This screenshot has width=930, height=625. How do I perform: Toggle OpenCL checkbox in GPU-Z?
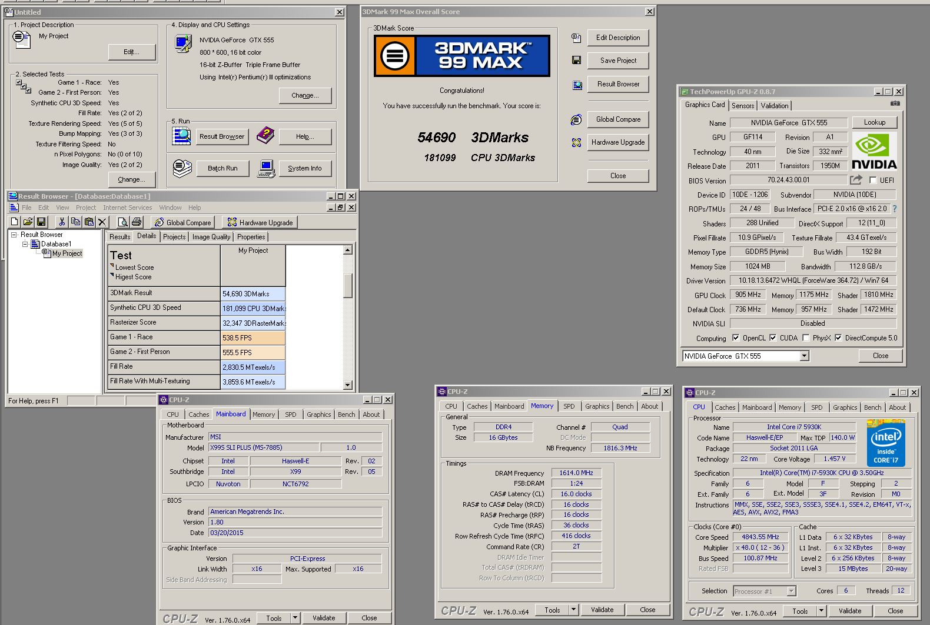point(735,338)
